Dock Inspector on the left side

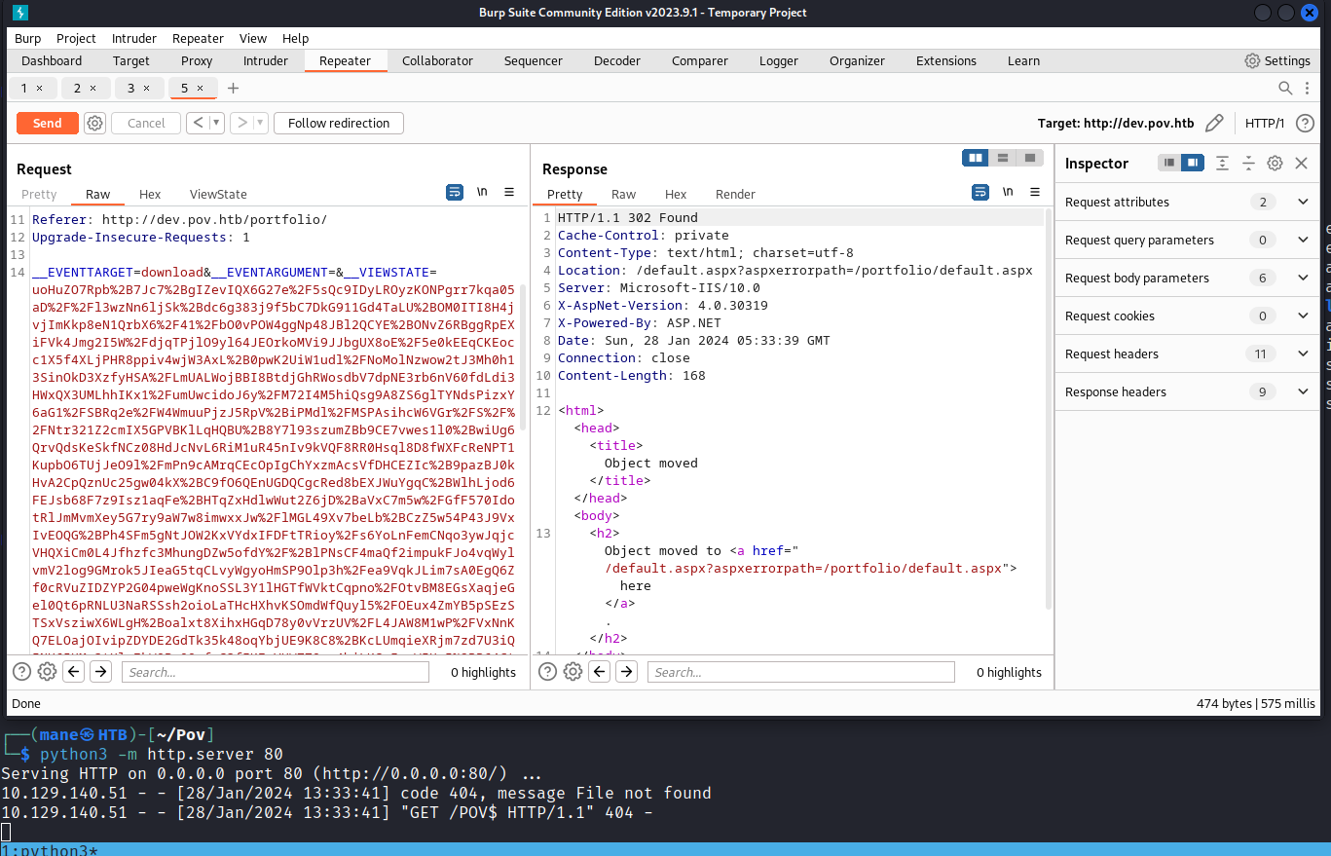1168,164
